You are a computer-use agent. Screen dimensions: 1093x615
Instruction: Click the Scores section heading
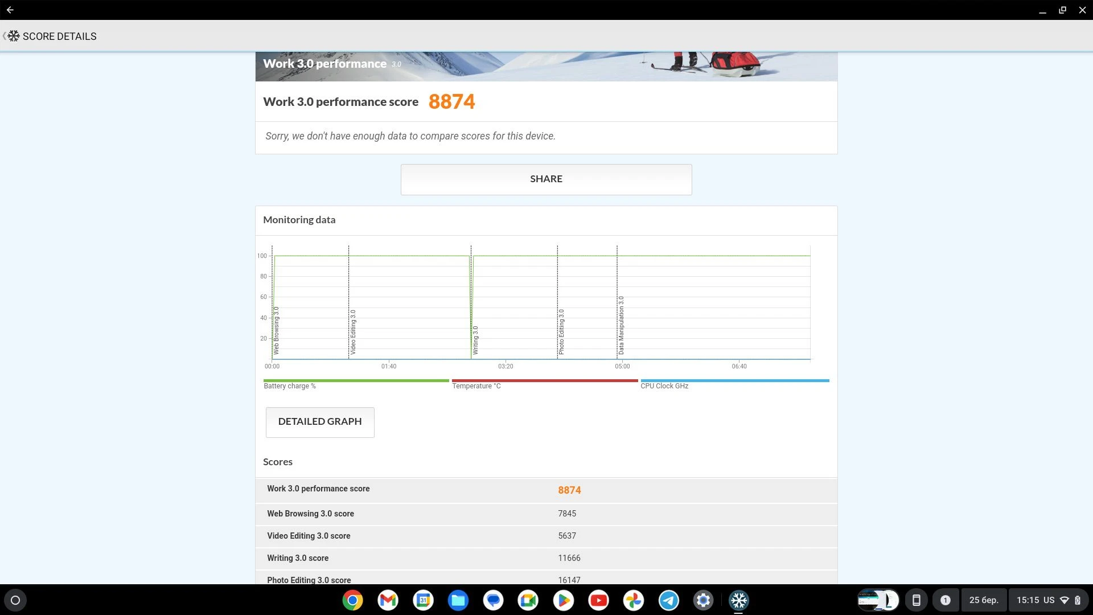(x=278, y=462)
